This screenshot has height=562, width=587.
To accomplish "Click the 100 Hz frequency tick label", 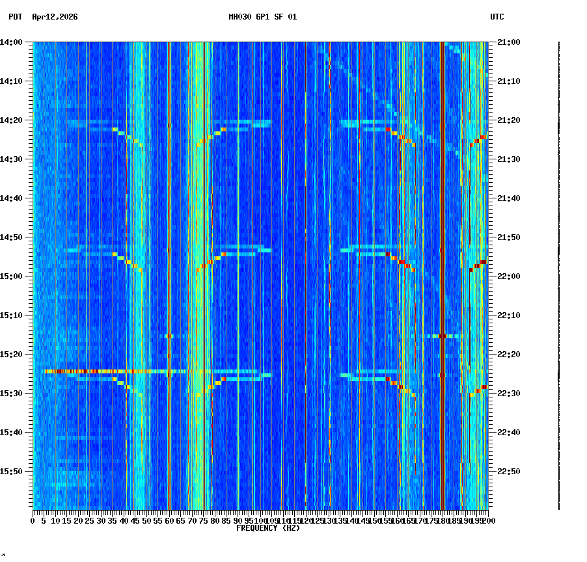I will point(260,520).
